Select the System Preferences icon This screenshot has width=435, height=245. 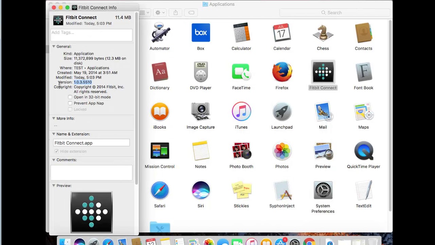[323, 190]
